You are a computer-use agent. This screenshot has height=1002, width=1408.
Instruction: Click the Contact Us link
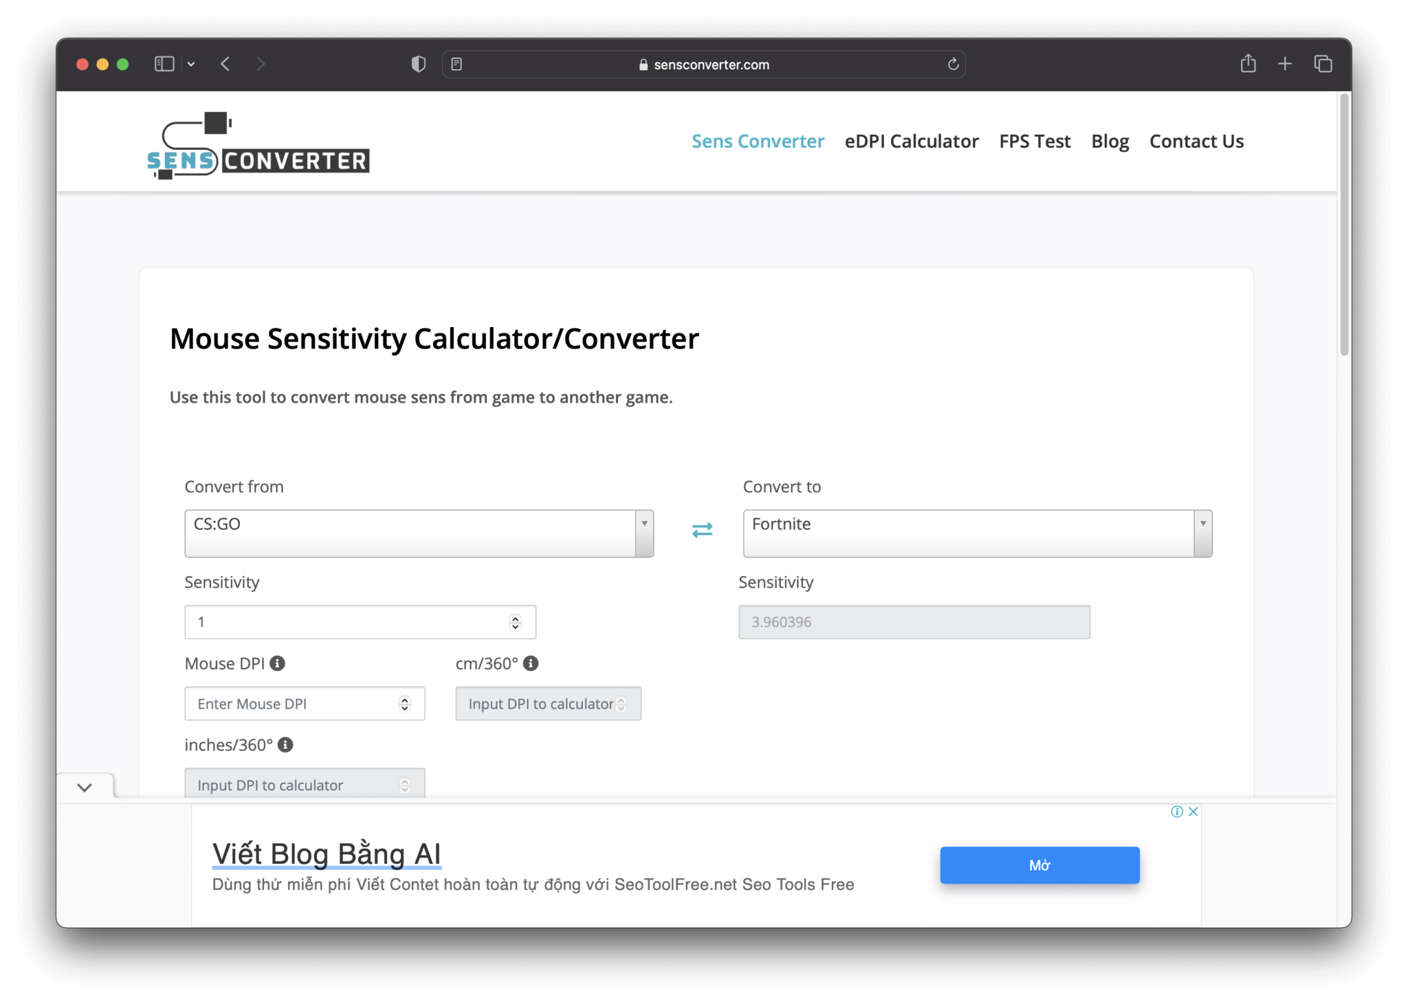pos(1195,141)
